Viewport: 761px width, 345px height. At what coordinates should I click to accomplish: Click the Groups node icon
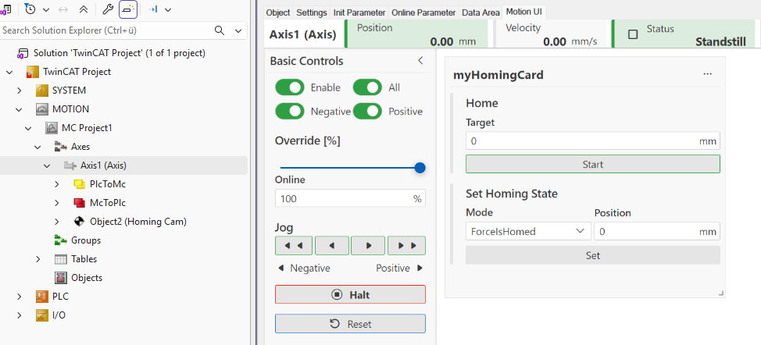(61, 240)
